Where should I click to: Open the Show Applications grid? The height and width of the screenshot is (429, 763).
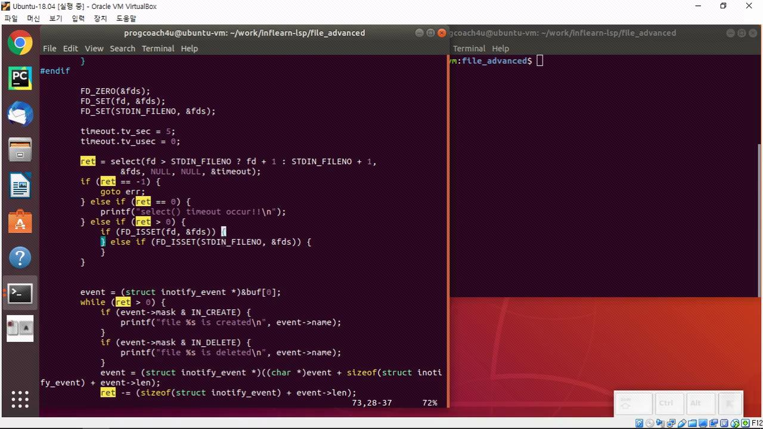click(x=20, y=399)
